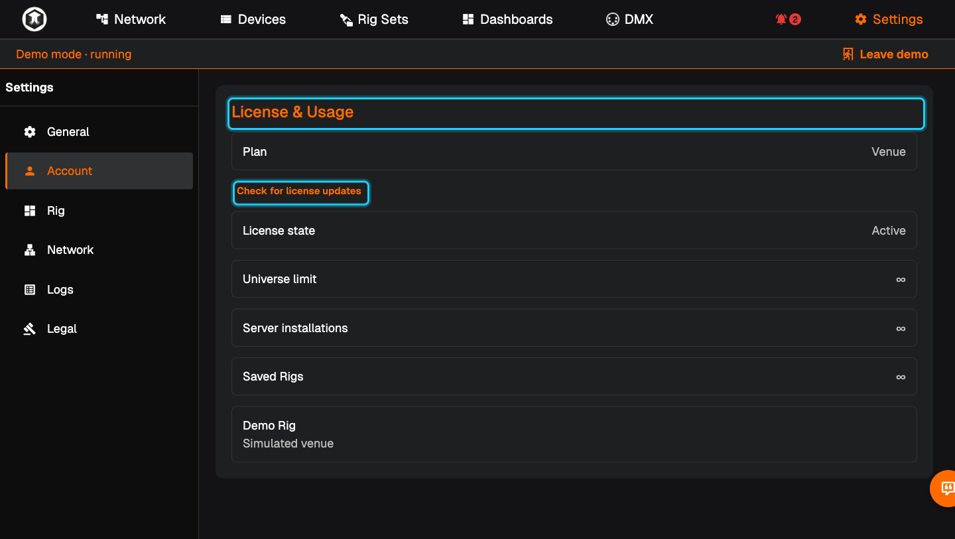Click the Server installations row
The height and width of the screenshot is (539, 955).
574,328
